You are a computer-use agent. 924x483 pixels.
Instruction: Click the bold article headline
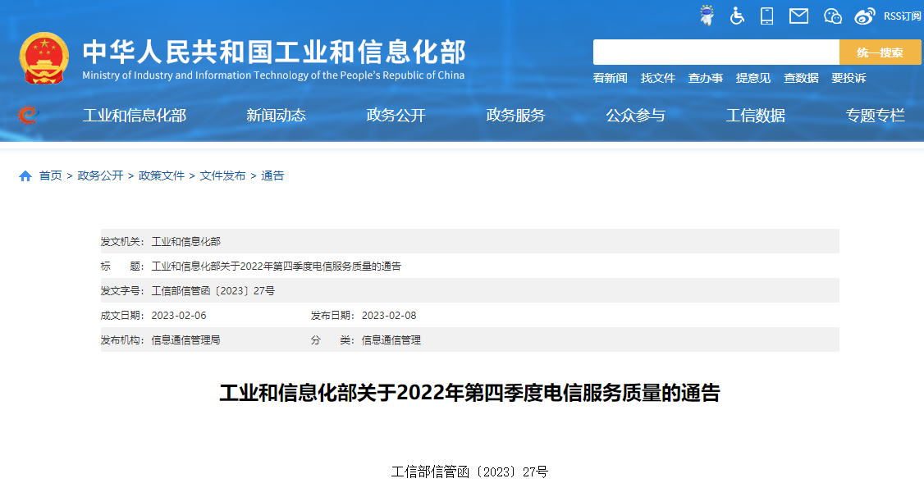pyautogui.click(x=469, y=393)
